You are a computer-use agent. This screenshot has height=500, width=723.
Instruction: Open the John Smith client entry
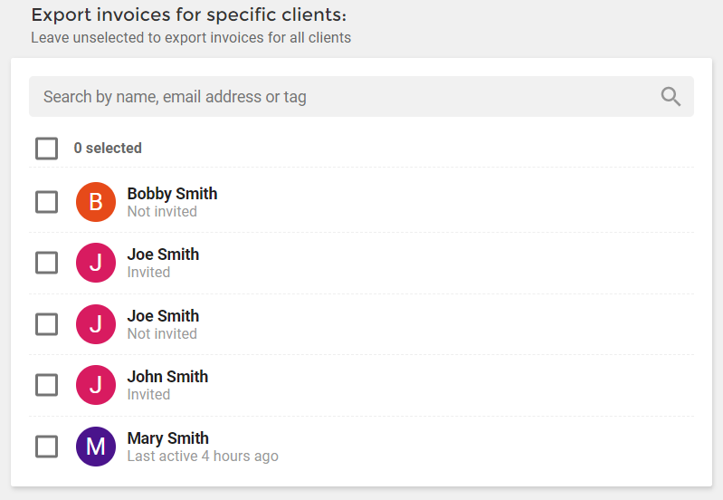167,377
